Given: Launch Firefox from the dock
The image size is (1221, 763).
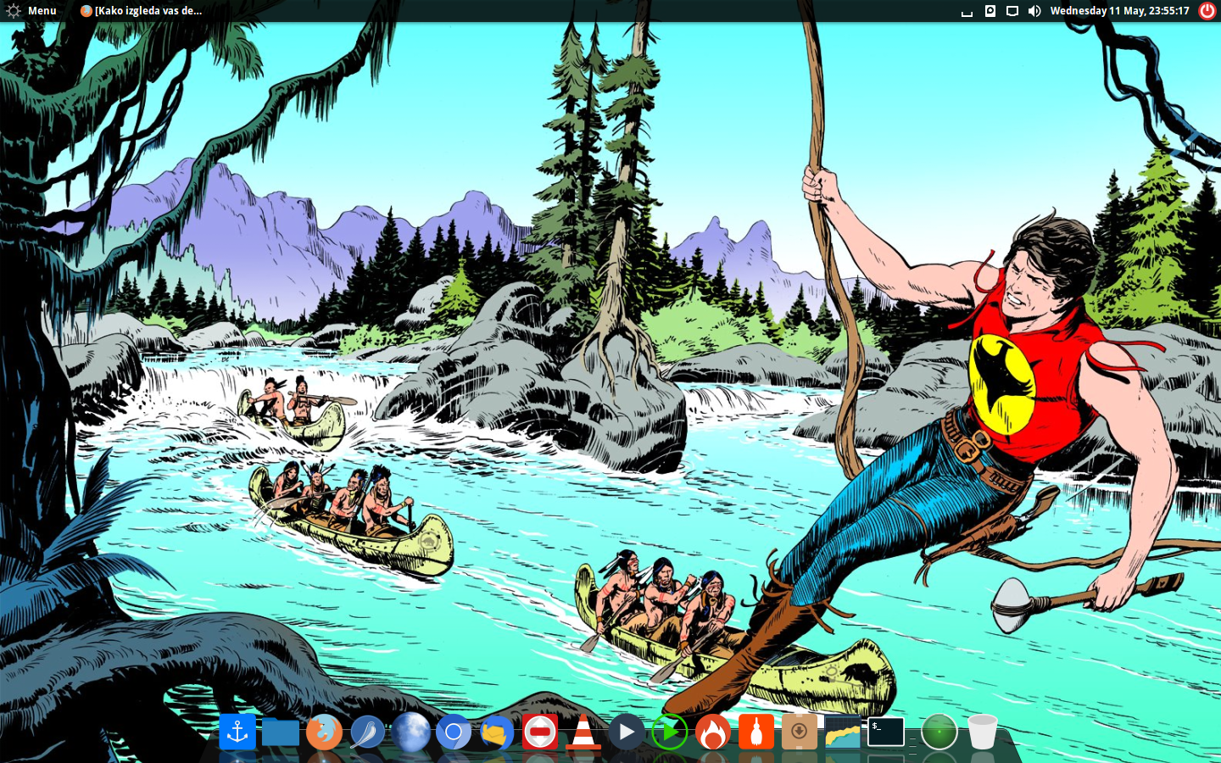Looking at the screenshot, I should tap(324, 732).
